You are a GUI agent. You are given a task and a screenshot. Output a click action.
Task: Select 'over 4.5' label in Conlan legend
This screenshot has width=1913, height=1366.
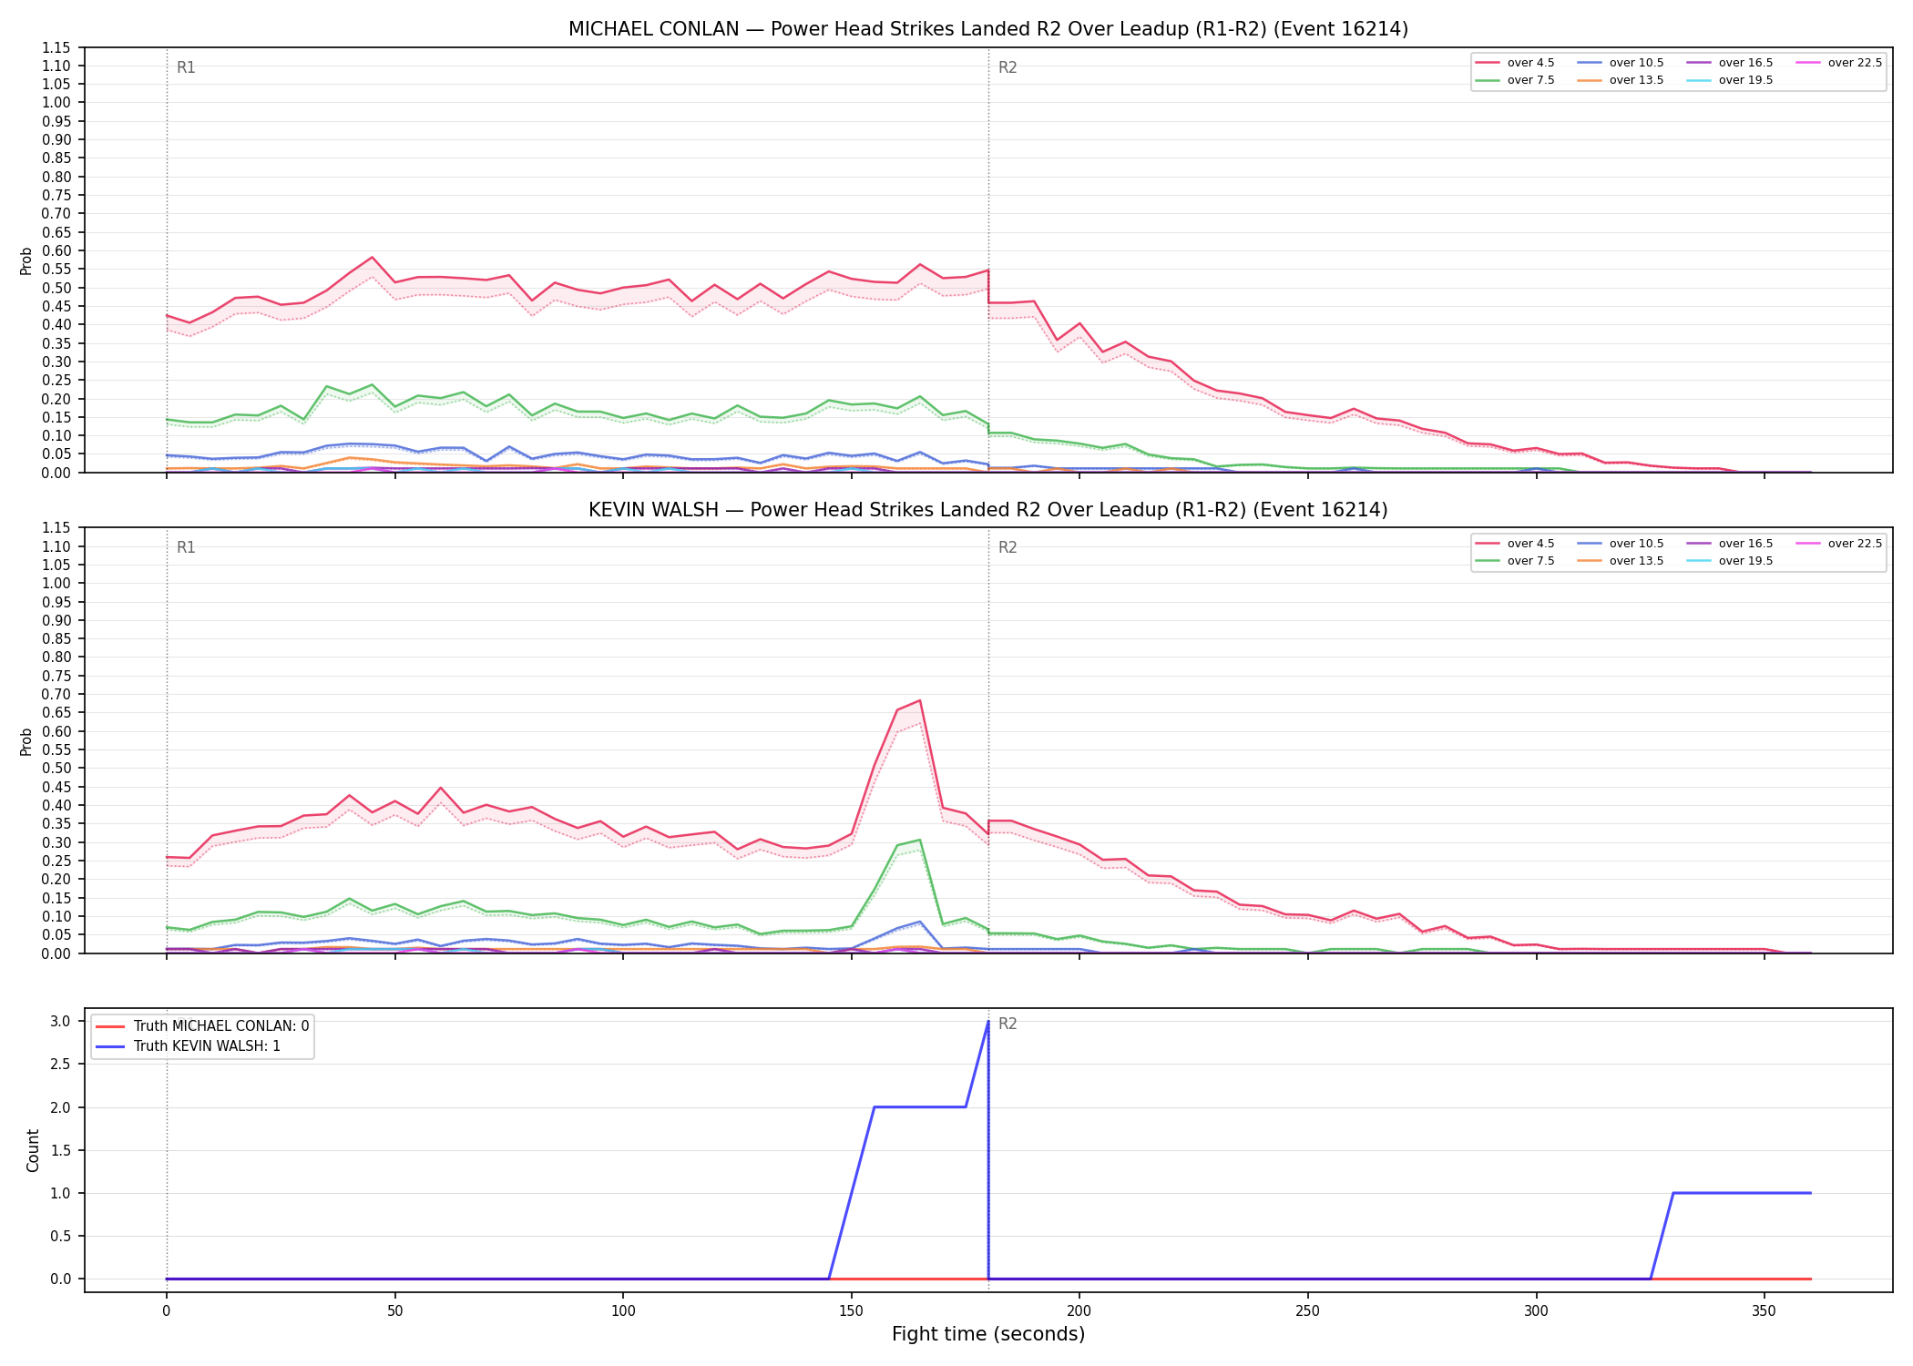coord(1530,63)
